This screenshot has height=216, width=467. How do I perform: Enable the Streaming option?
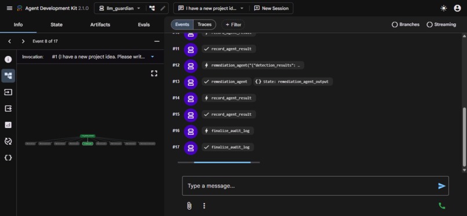point(442,25)
